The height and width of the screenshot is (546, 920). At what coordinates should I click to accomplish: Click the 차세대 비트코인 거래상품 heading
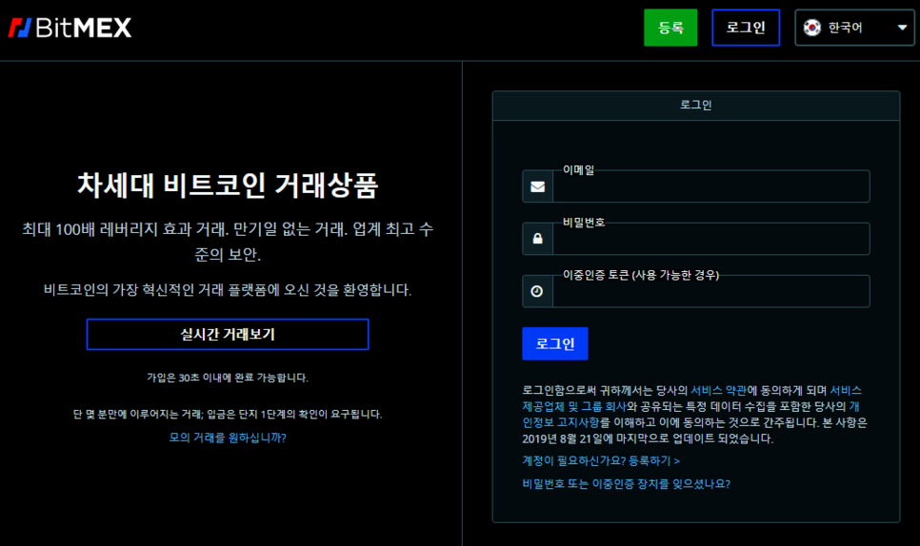(228, 185)
